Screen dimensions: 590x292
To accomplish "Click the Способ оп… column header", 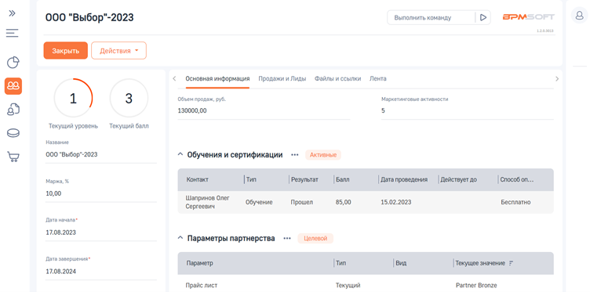I will click(x=516, y=179).
